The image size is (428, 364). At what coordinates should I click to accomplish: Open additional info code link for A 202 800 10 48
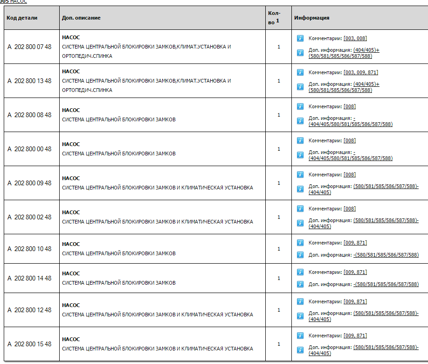point(386,255)
